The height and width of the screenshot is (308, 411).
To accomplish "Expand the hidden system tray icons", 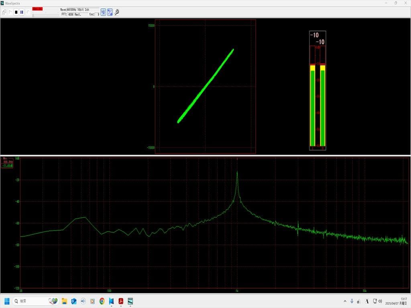I will coord(345,301).
